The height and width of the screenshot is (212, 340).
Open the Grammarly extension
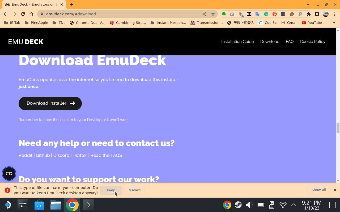(x=266, y=14)
